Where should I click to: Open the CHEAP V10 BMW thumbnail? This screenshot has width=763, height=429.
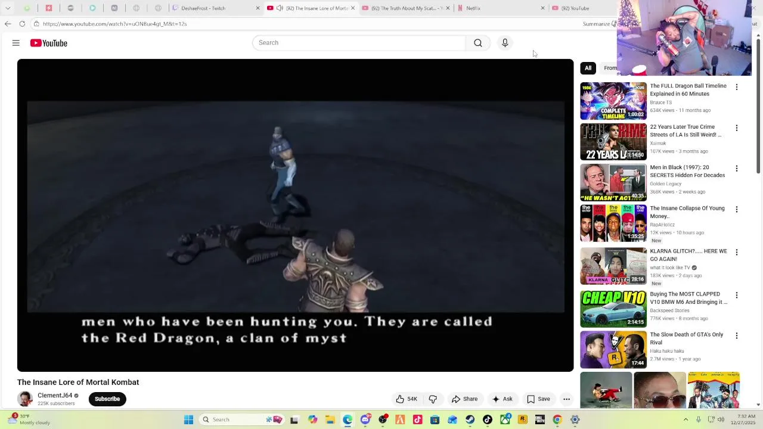pyautogui.click(x=613, y=309)
